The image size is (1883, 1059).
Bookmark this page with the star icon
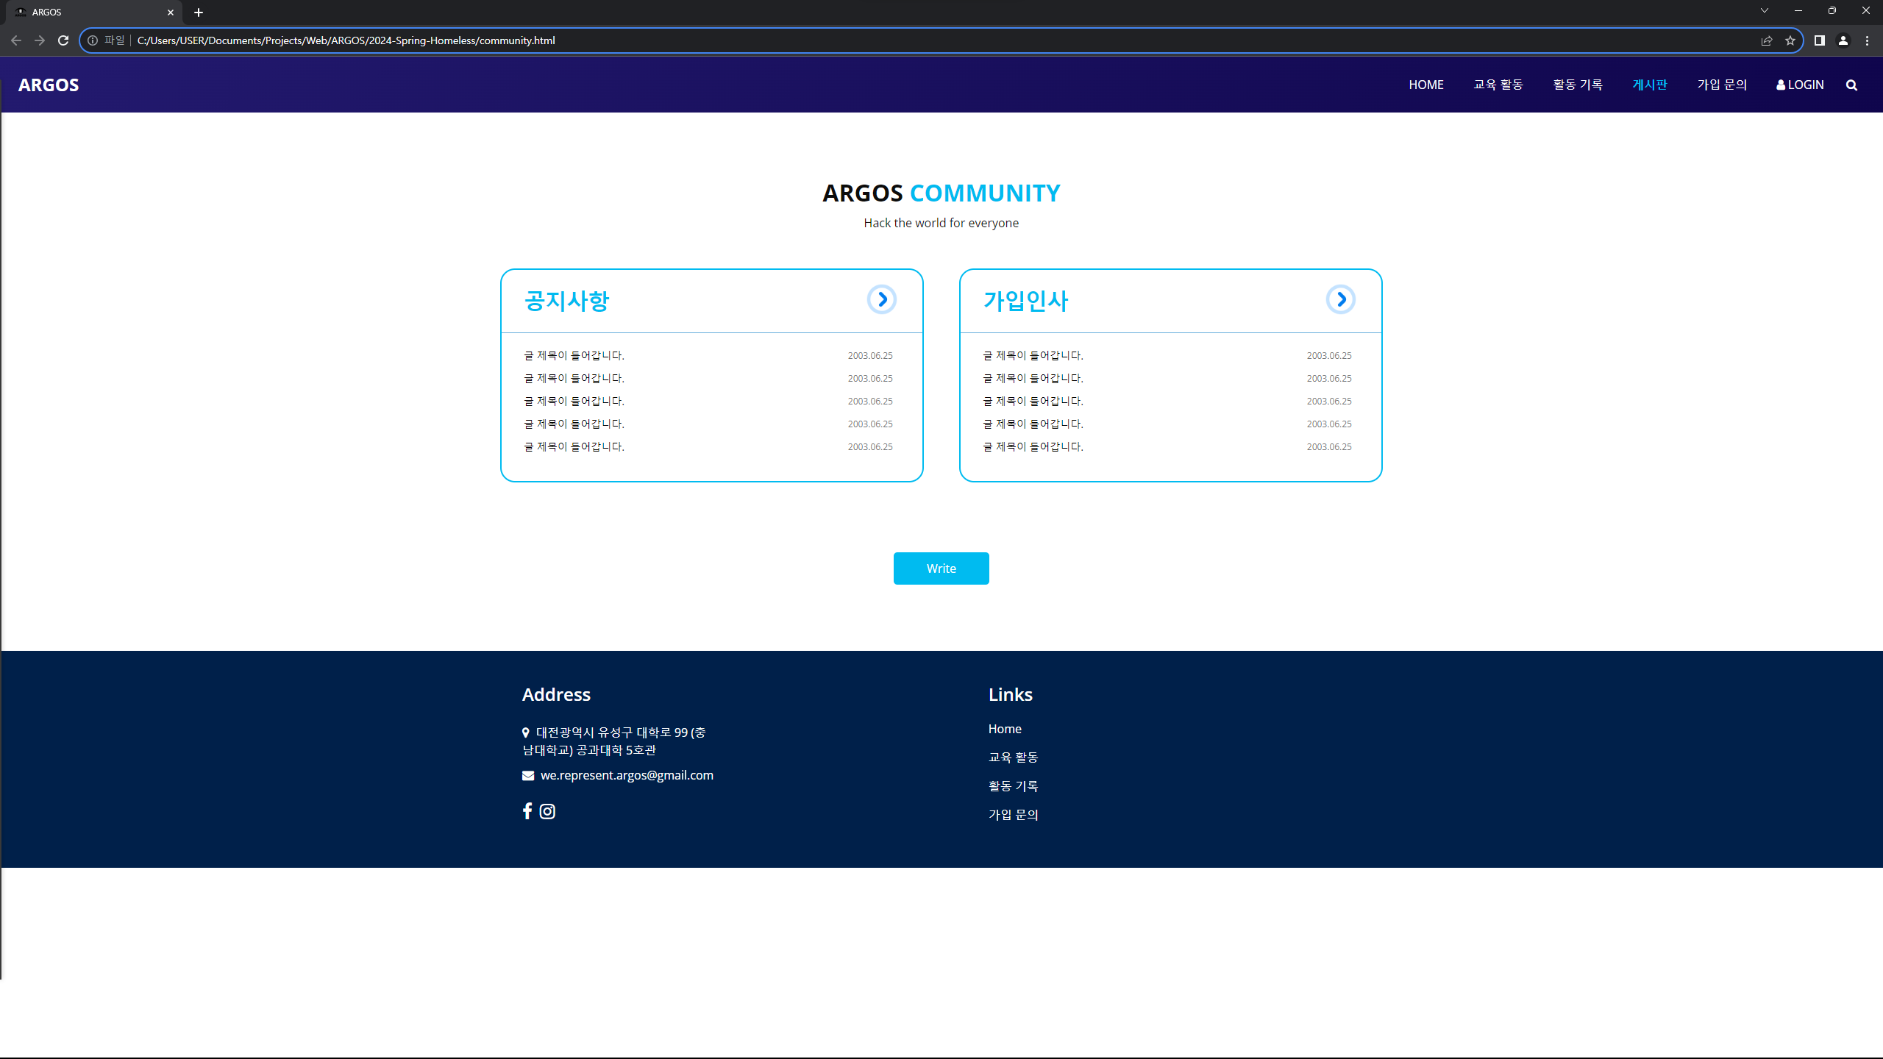click(1790, 40)
